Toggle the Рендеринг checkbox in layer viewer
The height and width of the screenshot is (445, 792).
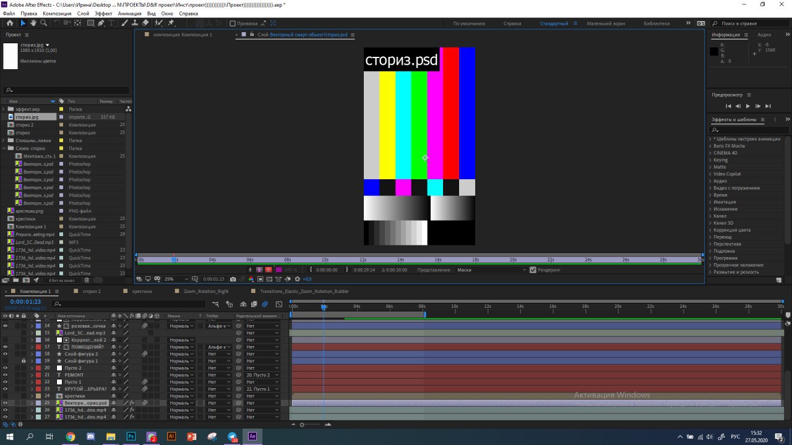(533, 269)
